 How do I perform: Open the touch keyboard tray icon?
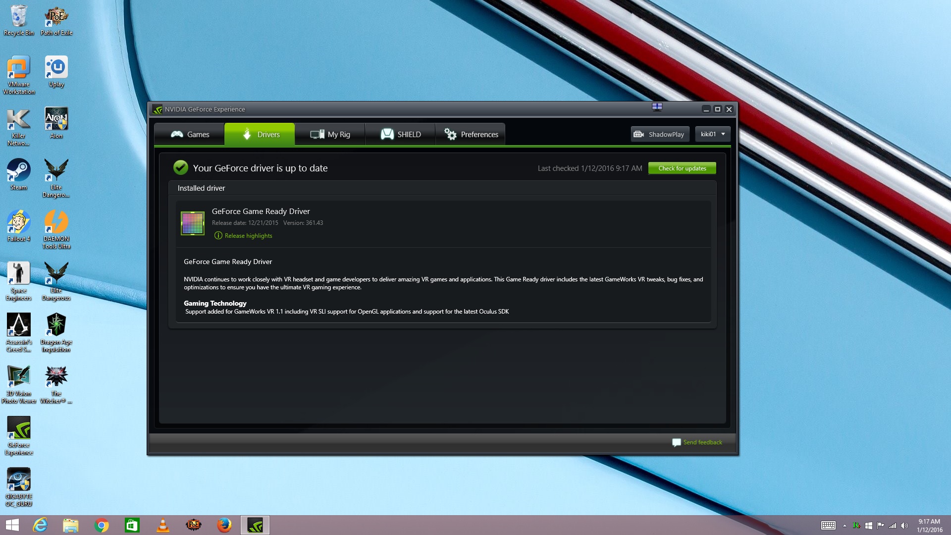pos(828,526)
